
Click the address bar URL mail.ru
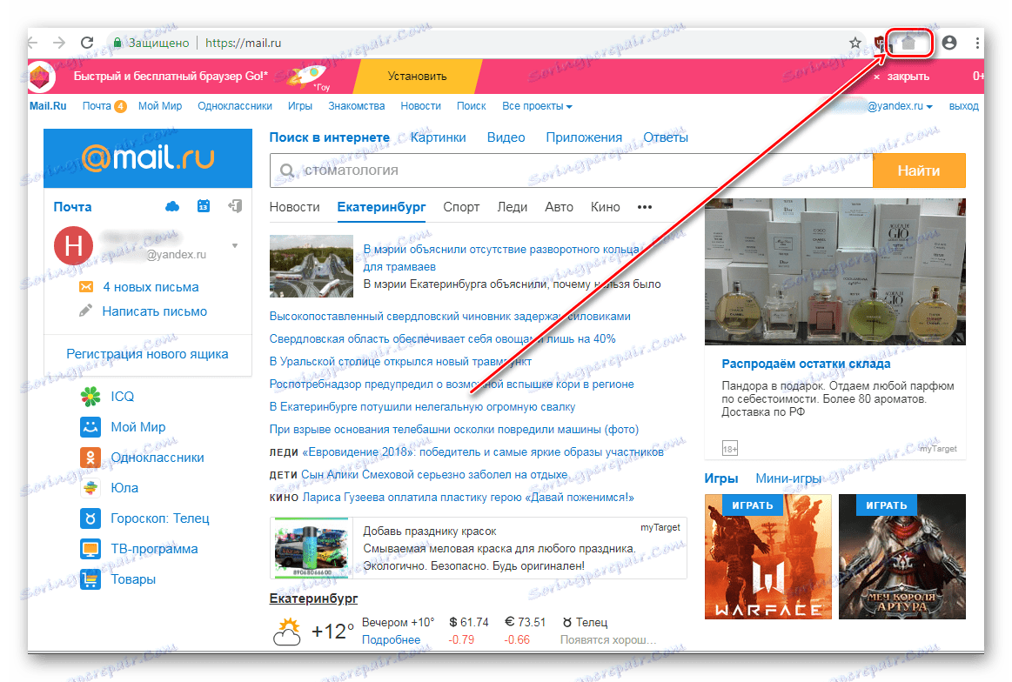[243, 43]
